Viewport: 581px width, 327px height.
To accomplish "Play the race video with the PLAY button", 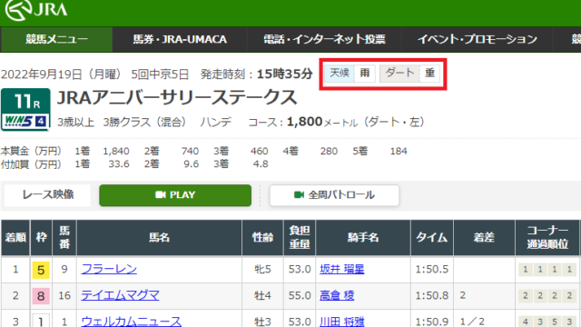I will pos(175,195).
